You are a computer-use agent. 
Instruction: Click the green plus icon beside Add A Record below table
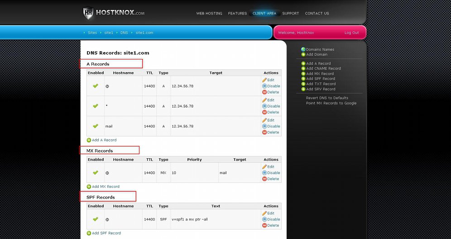coord(89,140)
